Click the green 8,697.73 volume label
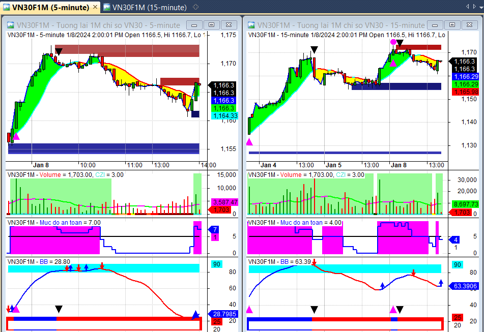Viewport: 484px width, 332px height. click(466, 204)
